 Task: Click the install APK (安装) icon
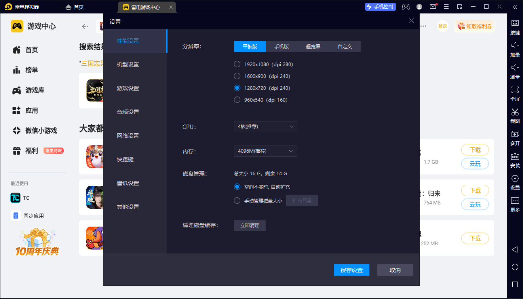click(x=515, y=156)
